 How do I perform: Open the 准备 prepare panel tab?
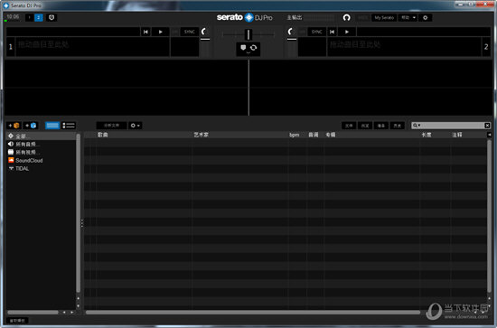[x=381, y=126]
